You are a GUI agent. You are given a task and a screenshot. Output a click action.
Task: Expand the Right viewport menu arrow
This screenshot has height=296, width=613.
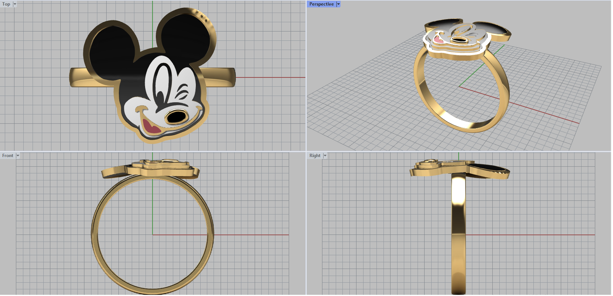[x=325, y=156]
